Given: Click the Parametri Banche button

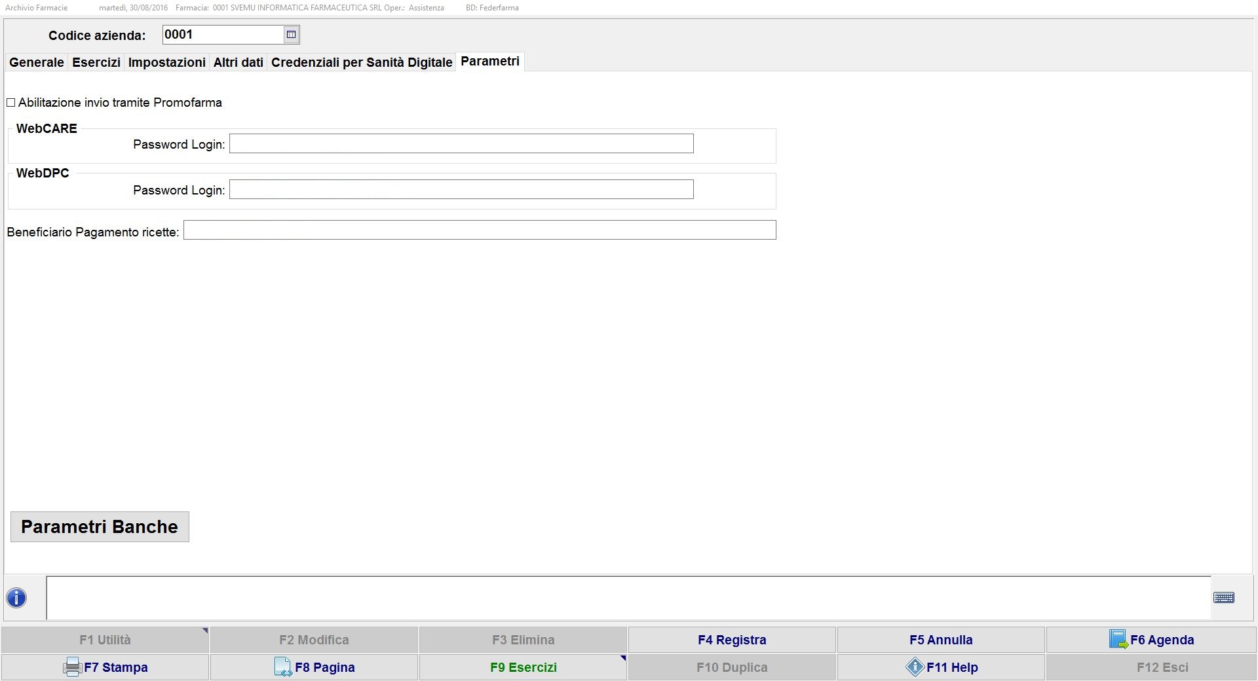Looking at the screenshot, I should [x=100, y=526].
